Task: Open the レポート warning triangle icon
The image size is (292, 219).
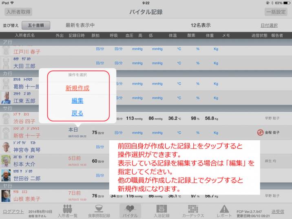Action: [224, 210]
